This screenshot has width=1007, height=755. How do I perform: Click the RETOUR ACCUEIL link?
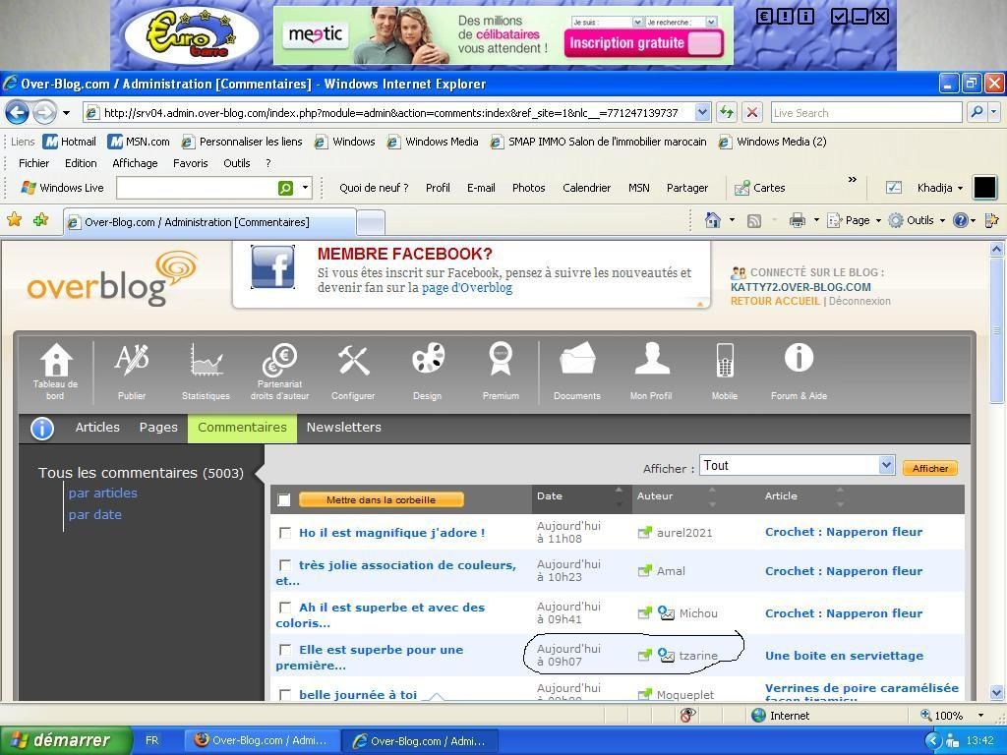(x=775, y=301)
